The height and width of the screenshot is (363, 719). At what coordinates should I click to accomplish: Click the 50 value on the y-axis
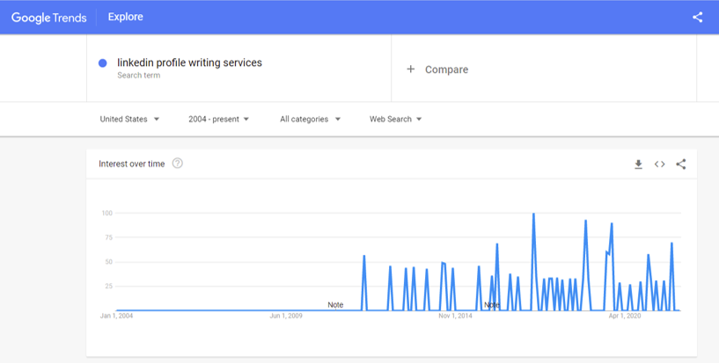[108, 262]
